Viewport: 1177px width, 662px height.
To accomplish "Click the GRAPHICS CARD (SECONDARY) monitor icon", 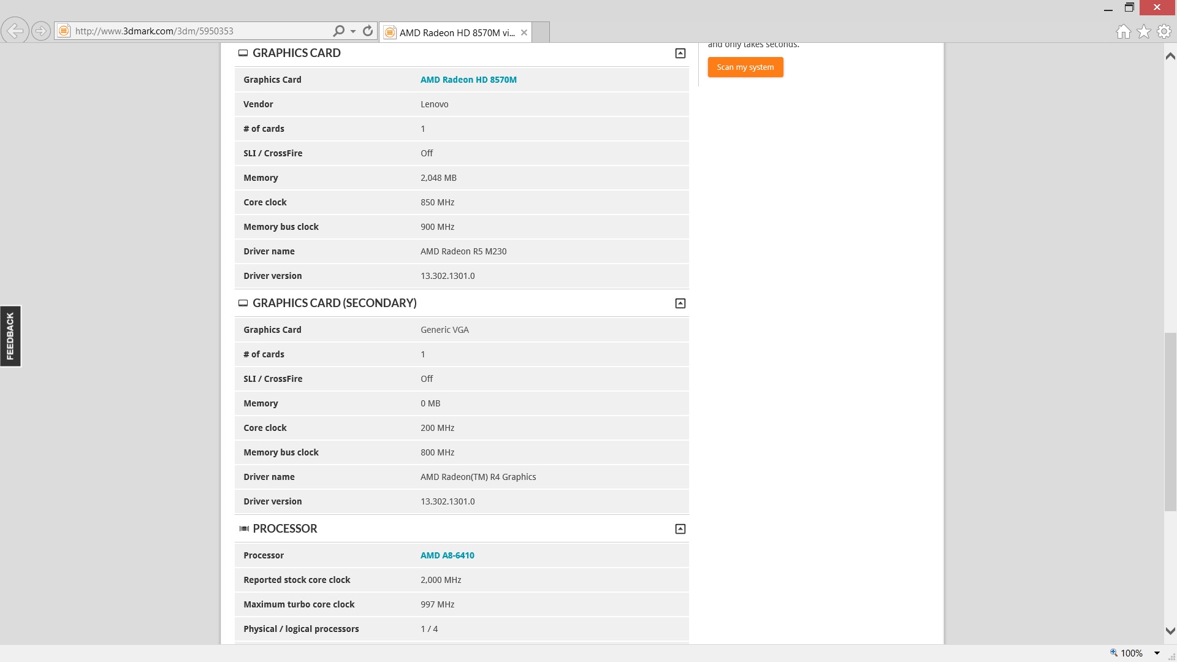I will pyautogui.click(x=243, y=303).
